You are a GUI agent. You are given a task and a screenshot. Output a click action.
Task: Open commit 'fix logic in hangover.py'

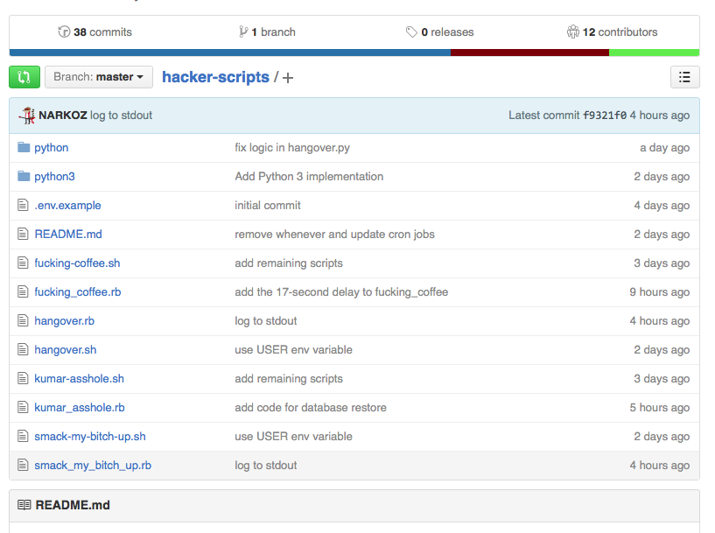tap(292, 148)
